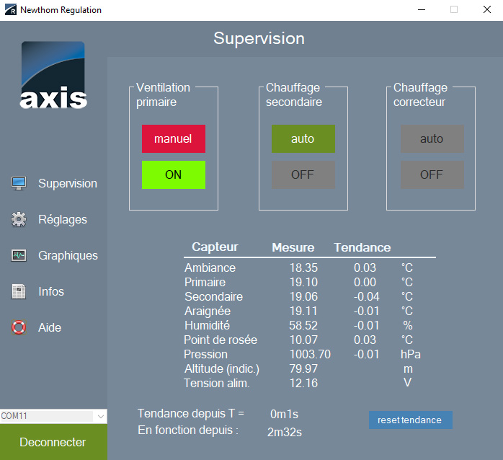The height and width of the screenshot is (460, 503).
Task: Open the Infos page label
Action: [51, 291]
